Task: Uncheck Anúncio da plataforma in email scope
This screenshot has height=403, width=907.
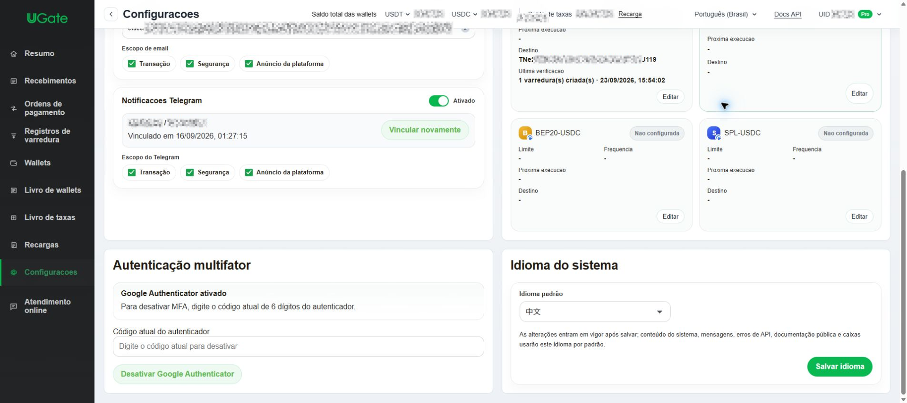Action: [249, 64]
